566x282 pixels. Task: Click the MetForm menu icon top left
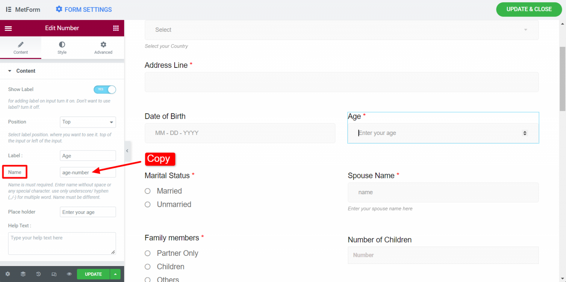pos(8,9)
